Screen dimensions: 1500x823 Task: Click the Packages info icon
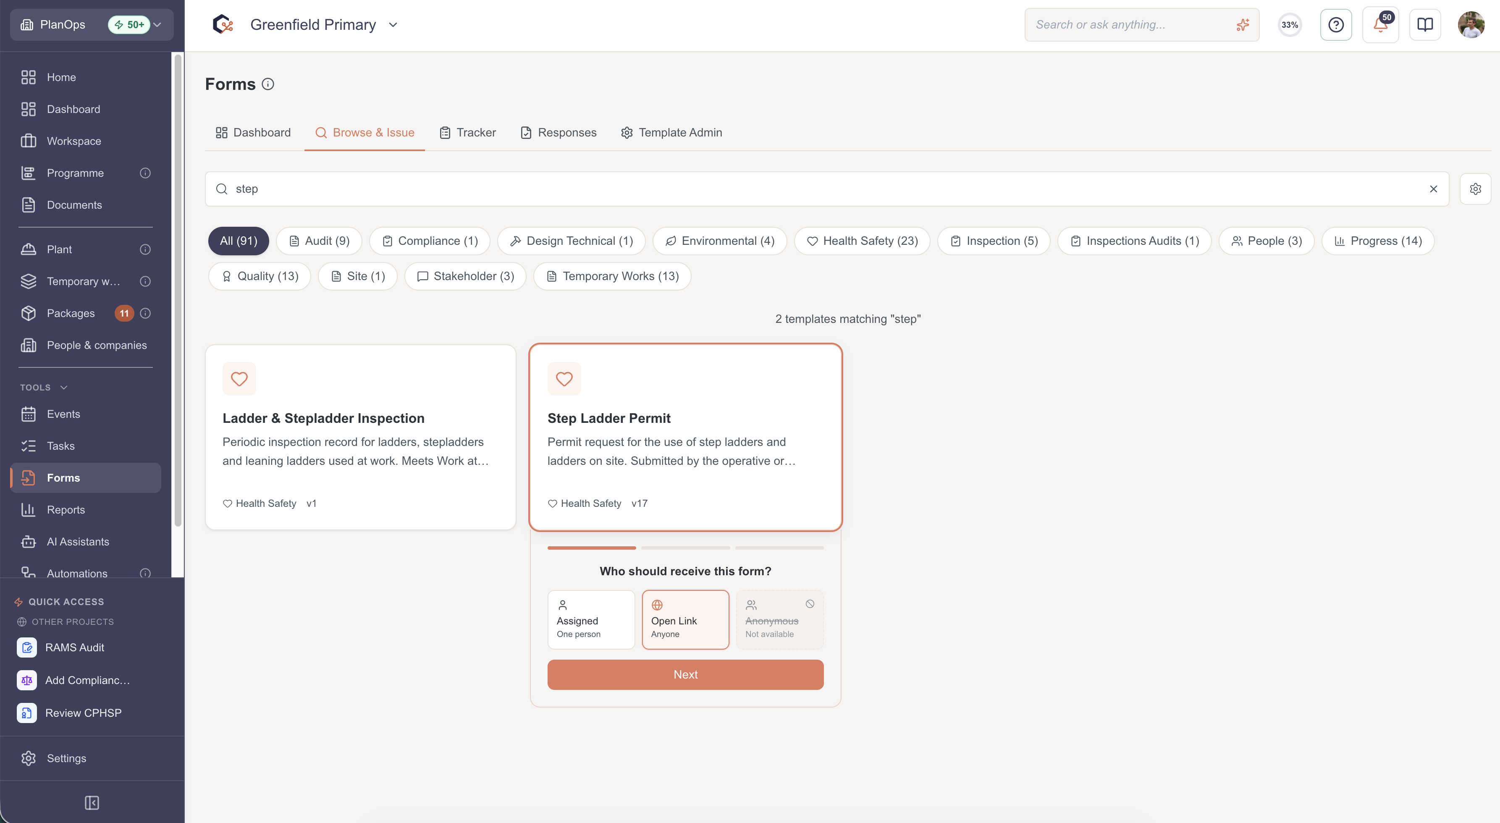(x=146, y=313)
